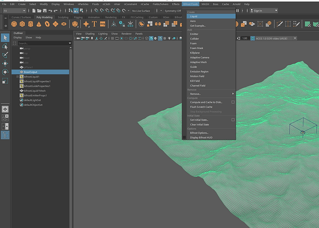Open the Bifrost Fluids menu
The width and height of the screenshot is (319, 228).
[x=190, y=4]
